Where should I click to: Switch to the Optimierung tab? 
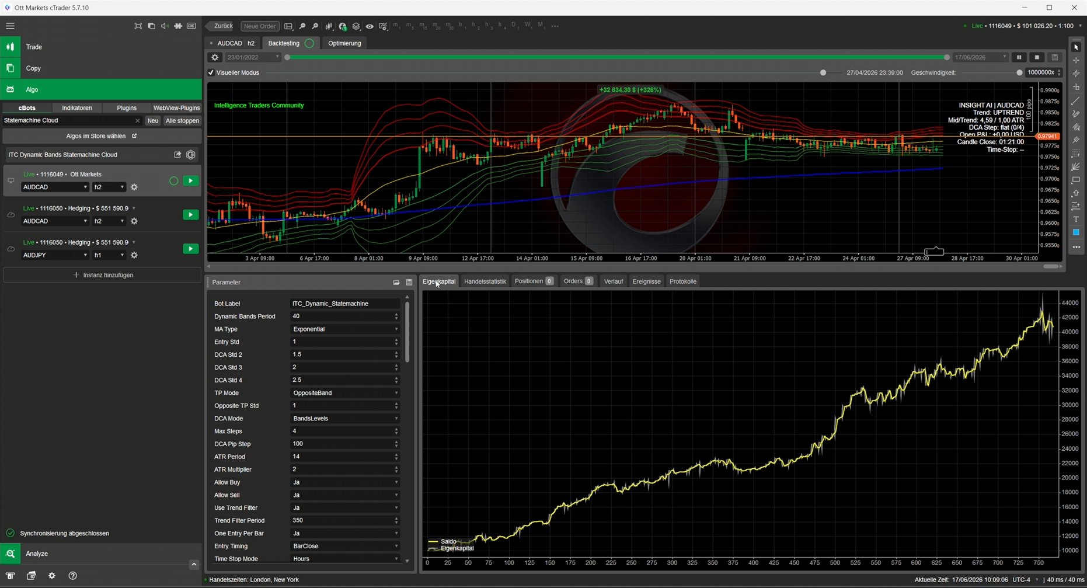point(344,43)
